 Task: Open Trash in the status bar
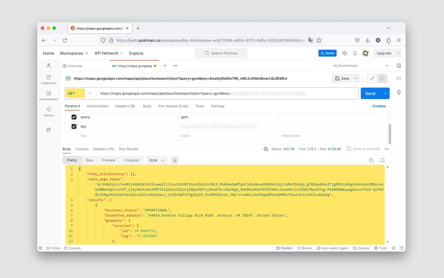[381, 248]
